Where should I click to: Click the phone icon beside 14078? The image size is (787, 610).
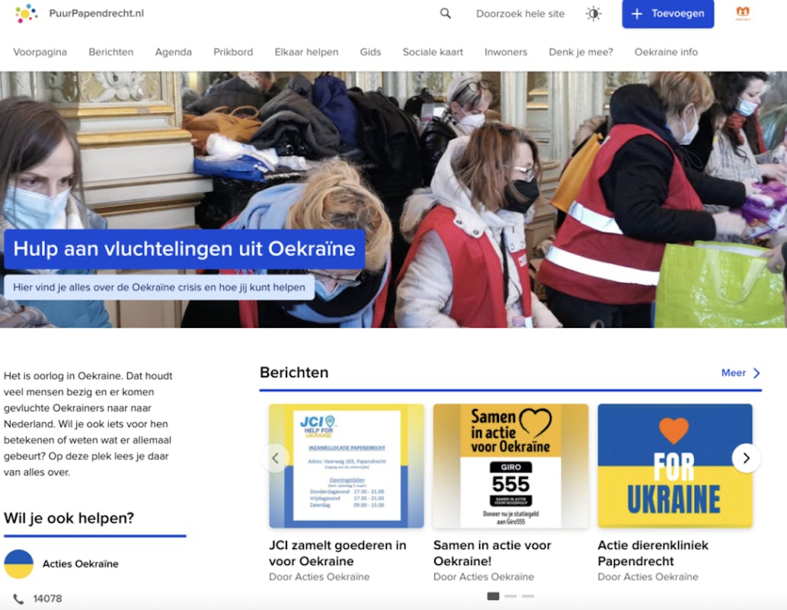(18, 599)
